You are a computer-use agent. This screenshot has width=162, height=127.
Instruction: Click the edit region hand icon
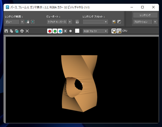point(27,22)
